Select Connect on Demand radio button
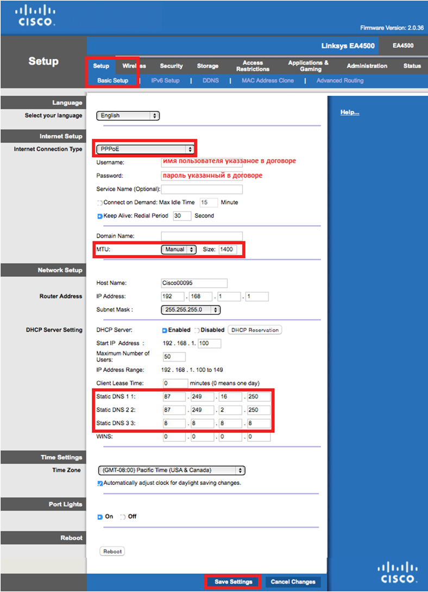This screenshot has height=592, width=428. point(100,203)
